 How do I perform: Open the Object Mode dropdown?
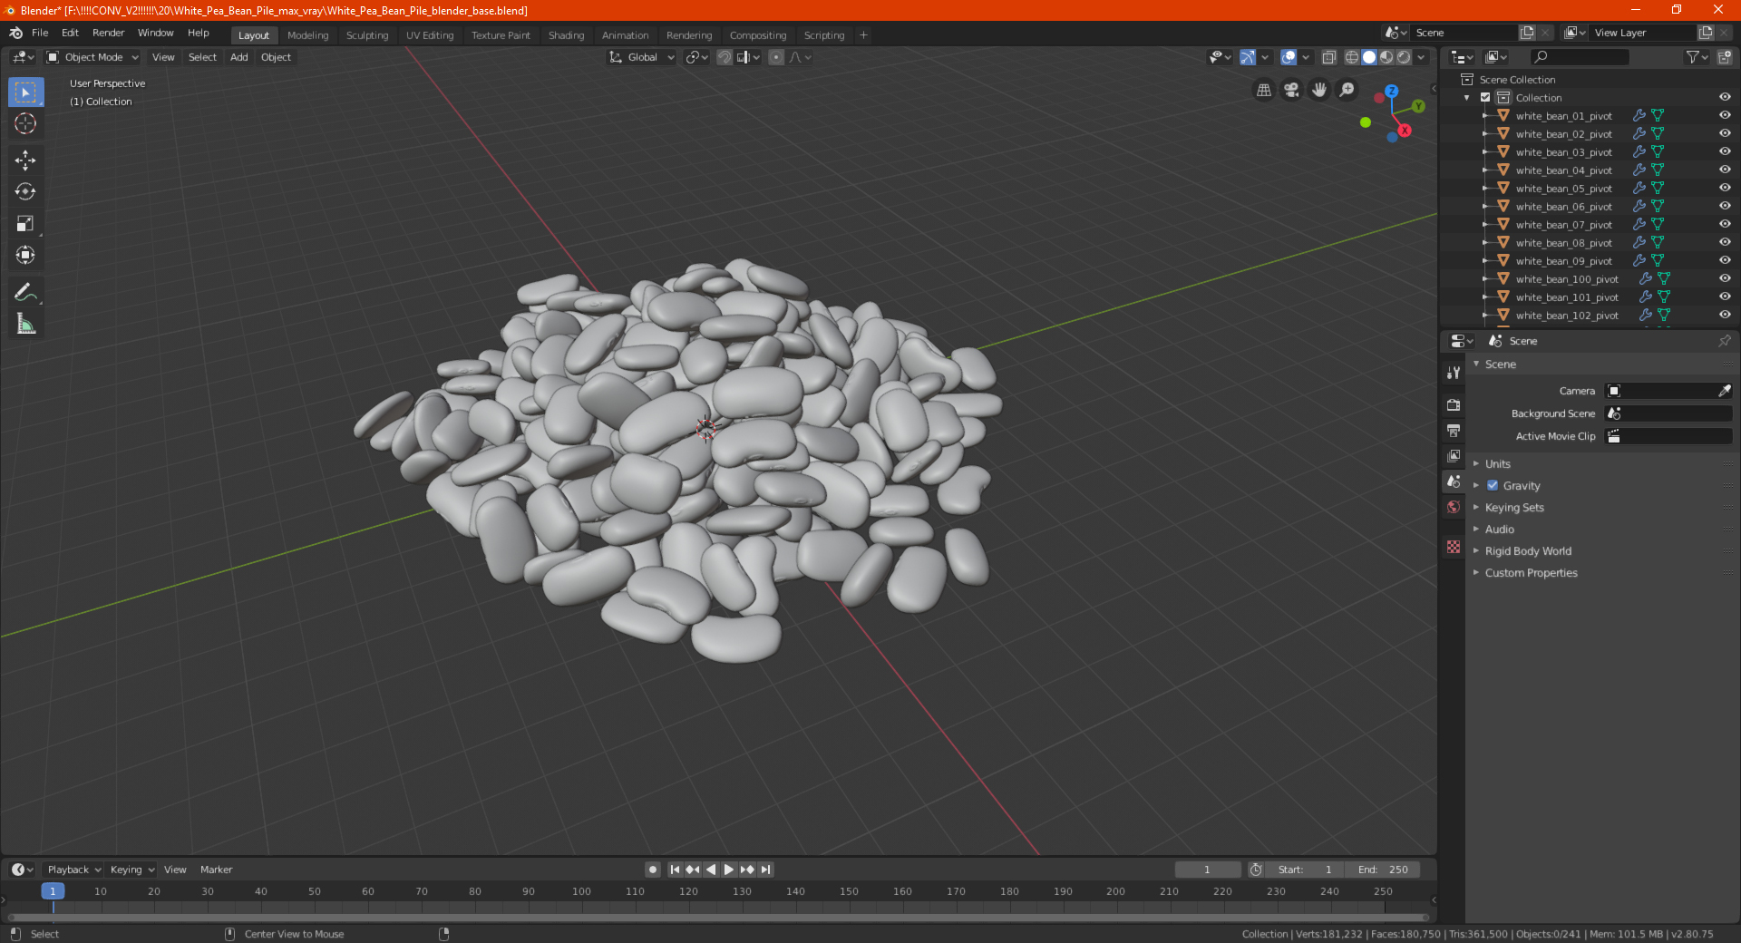[x=92, y=57]
